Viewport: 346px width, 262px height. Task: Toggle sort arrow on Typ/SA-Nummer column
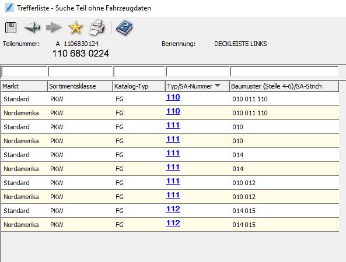218,86
